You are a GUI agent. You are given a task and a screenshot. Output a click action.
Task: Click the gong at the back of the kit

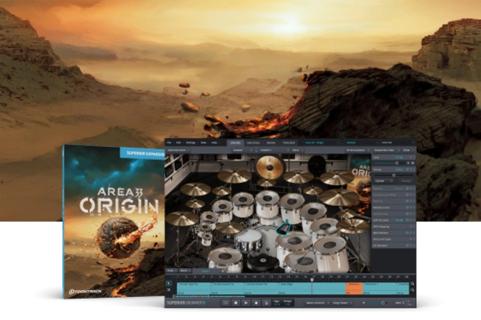tap(269, 167)
